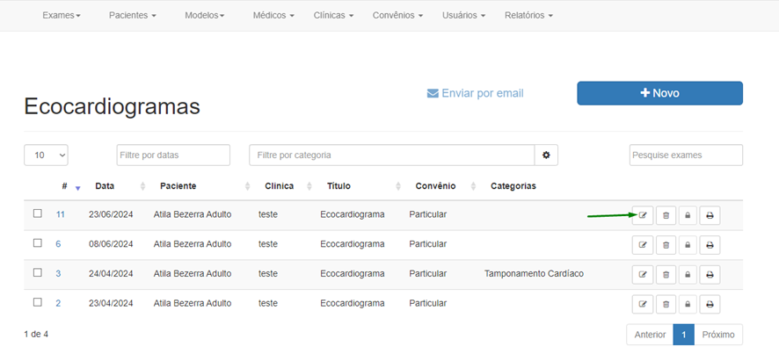
Task: Click the Tamponamento Cardíaco category text
Action: coord(534,274)
